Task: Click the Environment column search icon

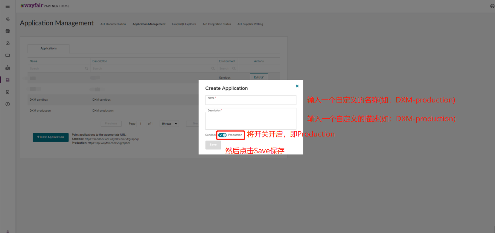Action: tap(234, 68)
